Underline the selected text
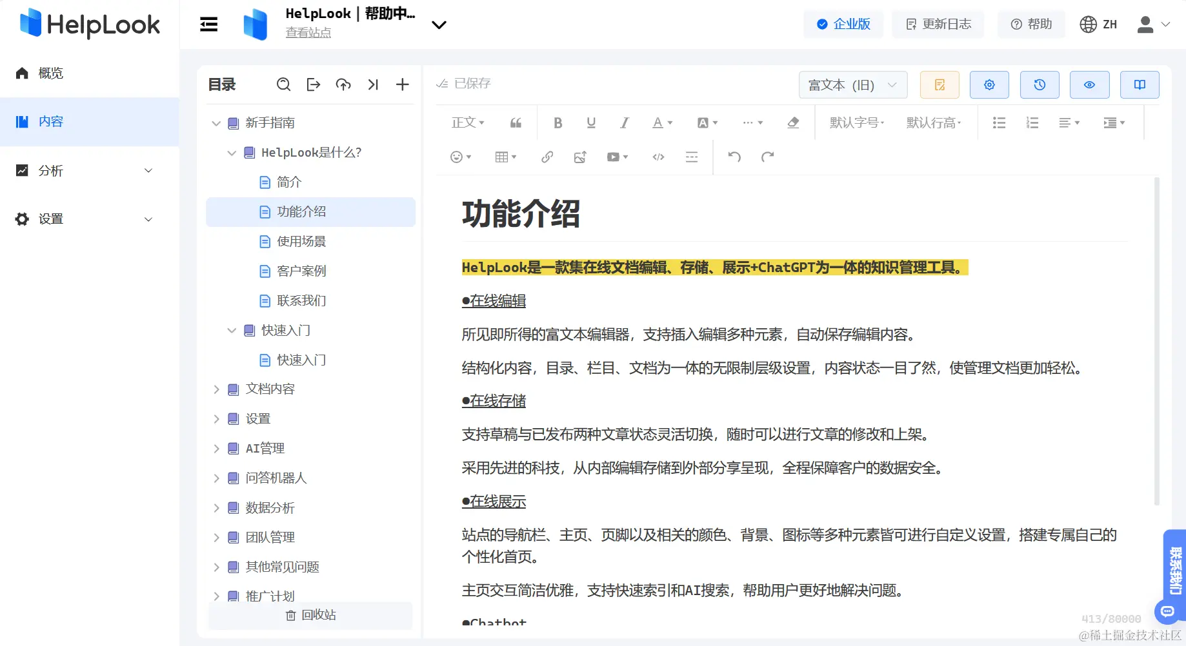Image resolution: width=1186 pixels, height=646 pixels. click(x=591, y=122)
